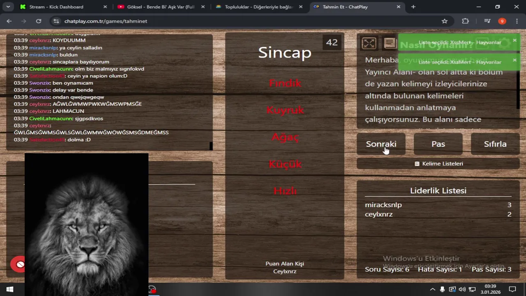Click the Sincap word heading

(285, 53)
